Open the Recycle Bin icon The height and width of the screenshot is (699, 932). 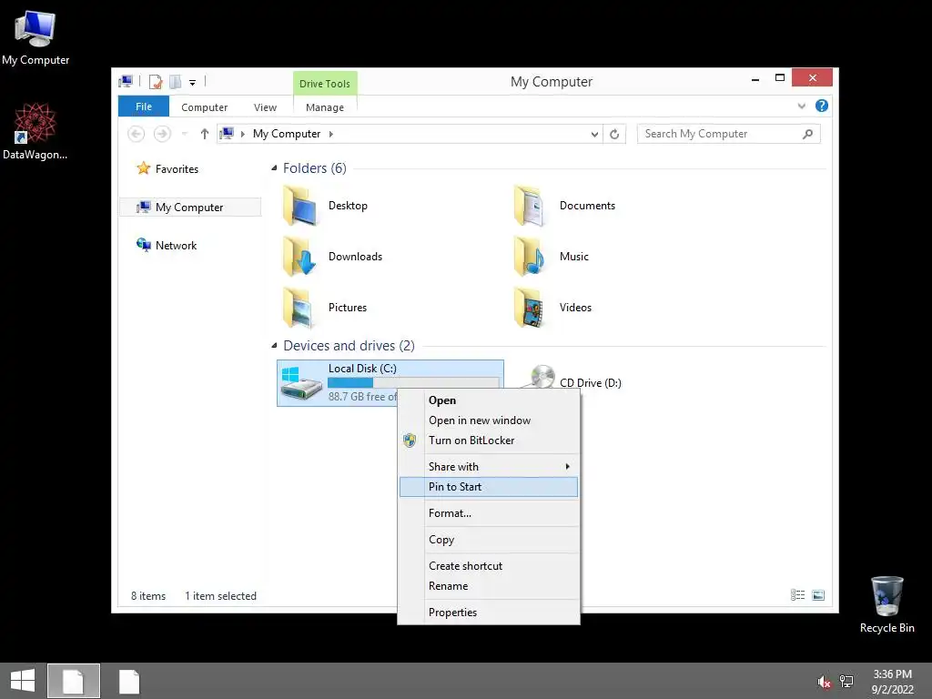tap(886, 604)
